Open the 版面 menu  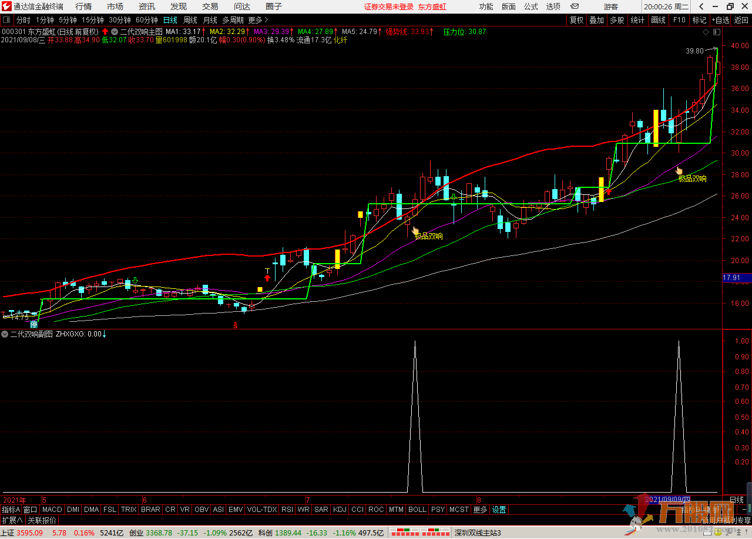tap(509, 6)
